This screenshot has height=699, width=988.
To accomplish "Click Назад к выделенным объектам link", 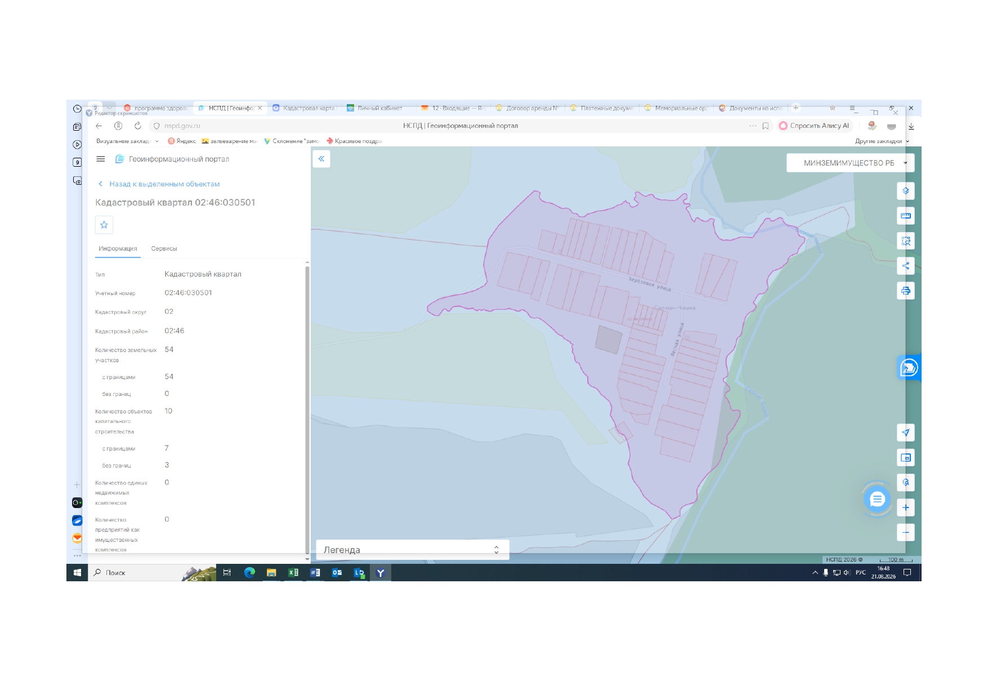I will pos(159,184).
